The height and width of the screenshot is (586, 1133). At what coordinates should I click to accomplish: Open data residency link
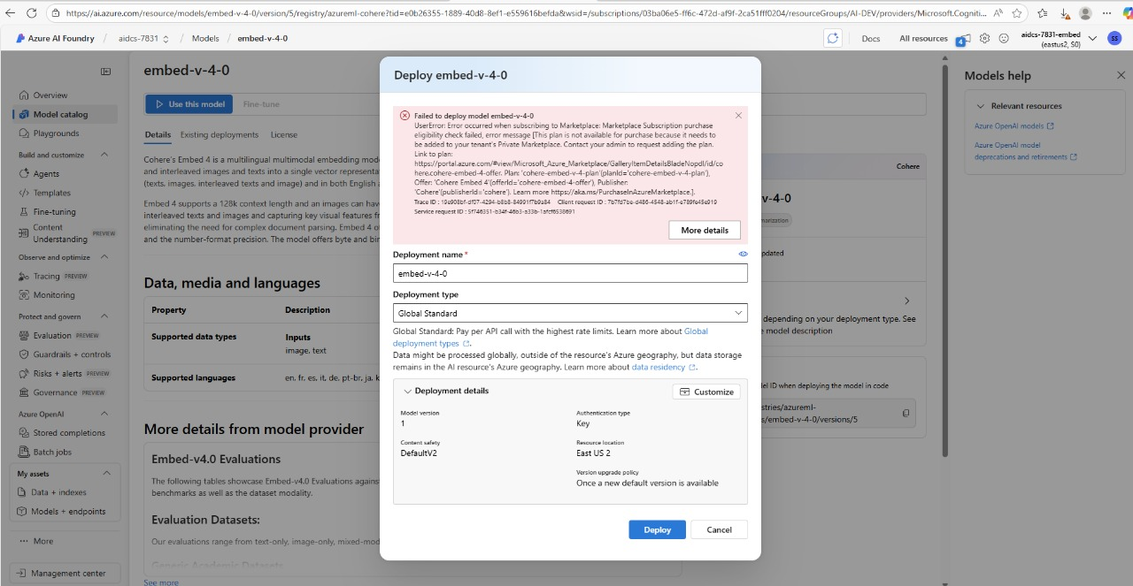point(663,367)
